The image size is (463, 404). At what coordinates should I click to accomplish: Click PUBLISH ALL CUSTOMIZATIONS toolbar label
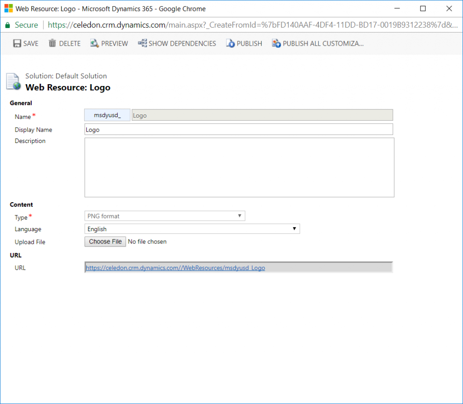[x=323, y=44]
